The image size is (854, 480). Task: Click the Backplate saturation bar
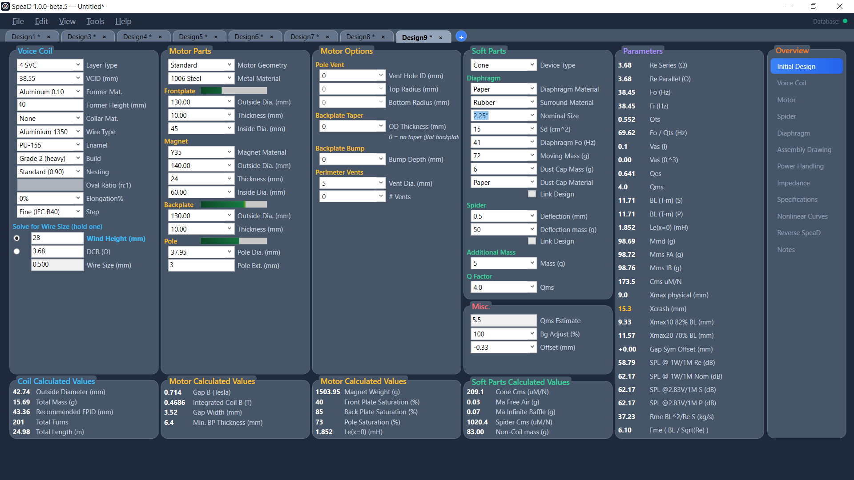pos(234,204)
